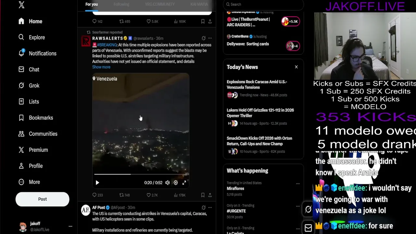Open more options on RAWSALERTS post
Image resolution: width=416 pixels, height=234 pixels.
pos(210,38)
